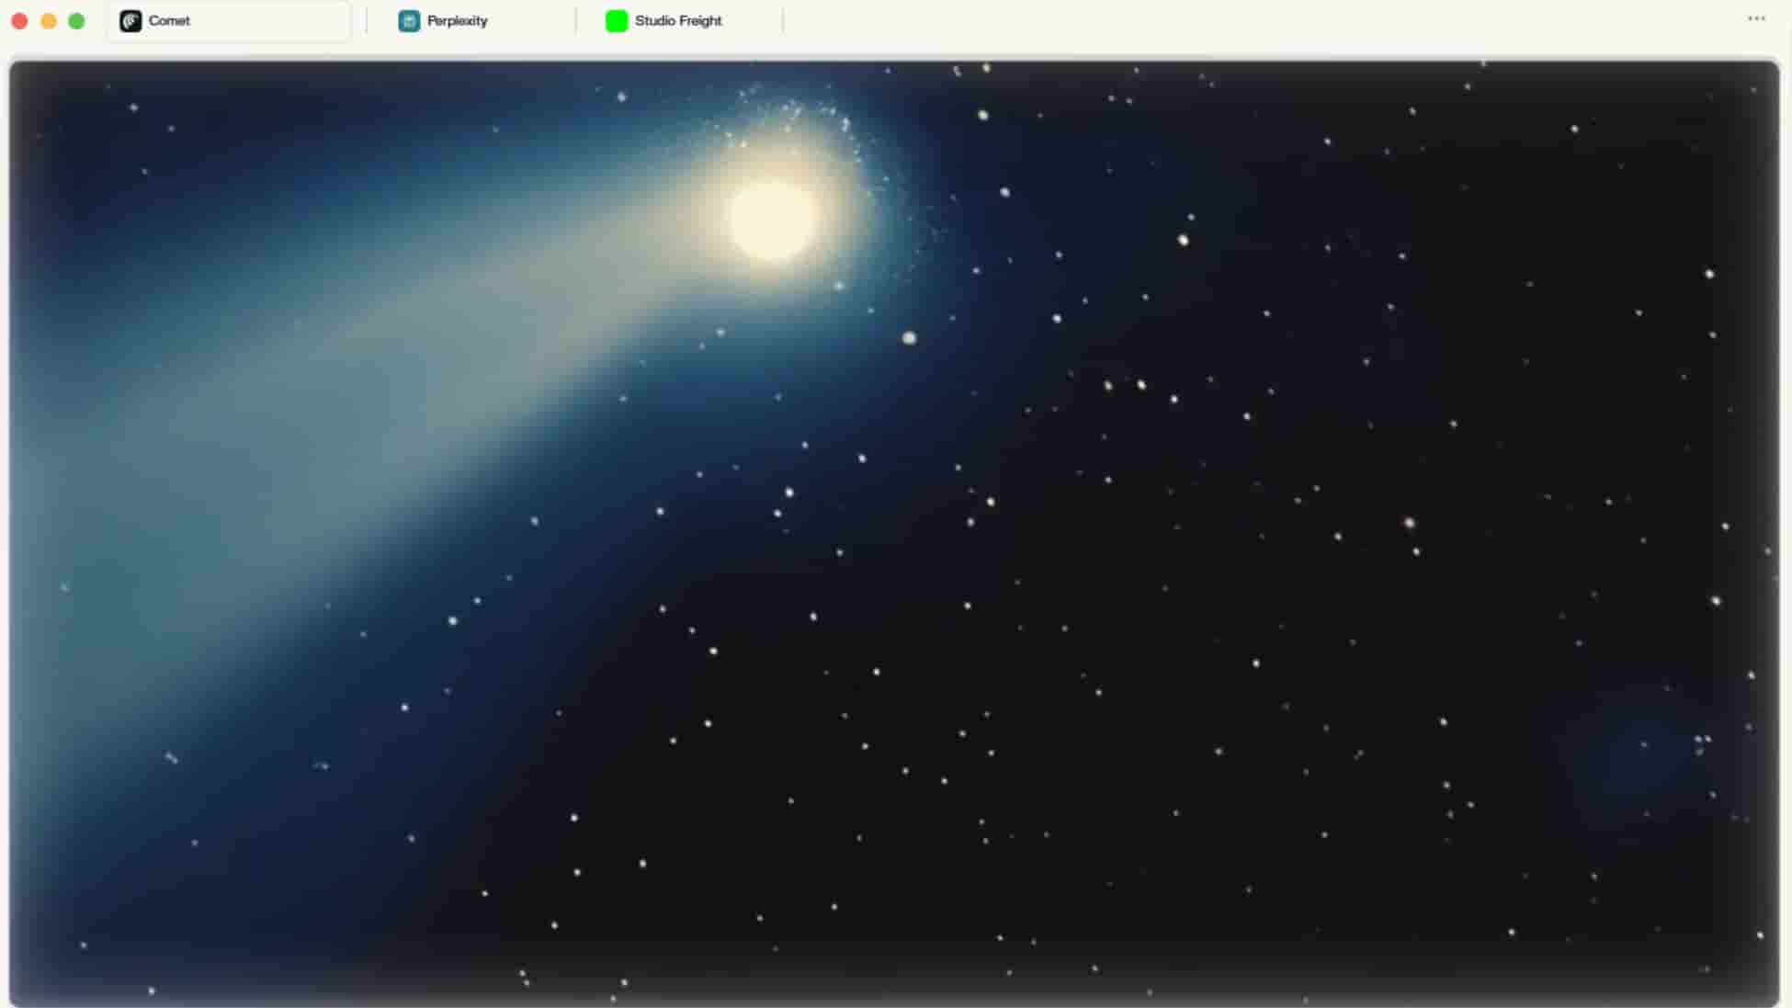The height and width of the screenshot is (1008, 1792).
Task: Click the red close traffic light
Action: pyautogui.click(x=19, y=19)
